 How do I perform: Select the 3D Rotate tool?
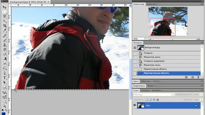point(4,92)
